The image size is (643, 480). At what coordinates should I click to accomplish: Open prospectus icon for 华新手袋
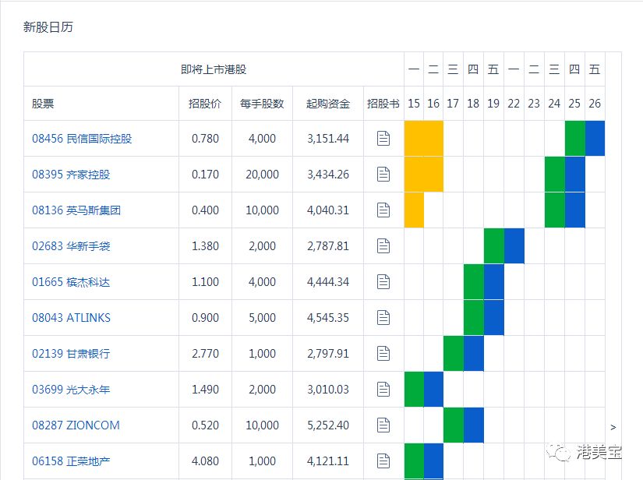click(383, 246)
